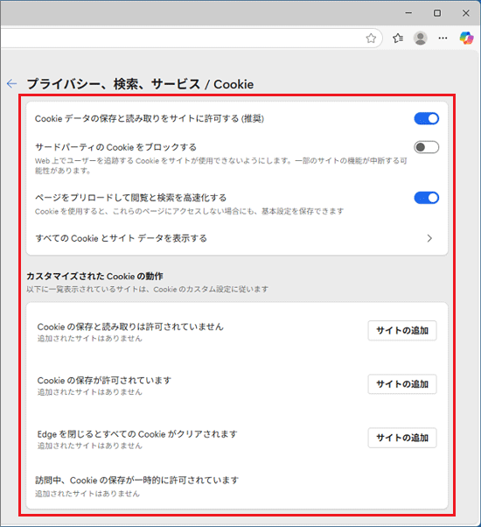
Task: Click the page title プライバシー、検索、サービス / Cookie
Action: [x=140, y=84]
